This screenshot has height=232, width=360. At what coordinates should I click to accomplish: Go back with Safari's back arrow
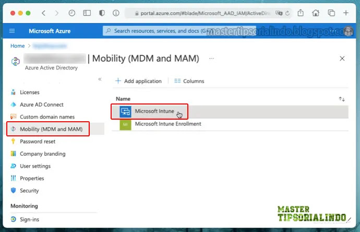[x=44, y=13]
